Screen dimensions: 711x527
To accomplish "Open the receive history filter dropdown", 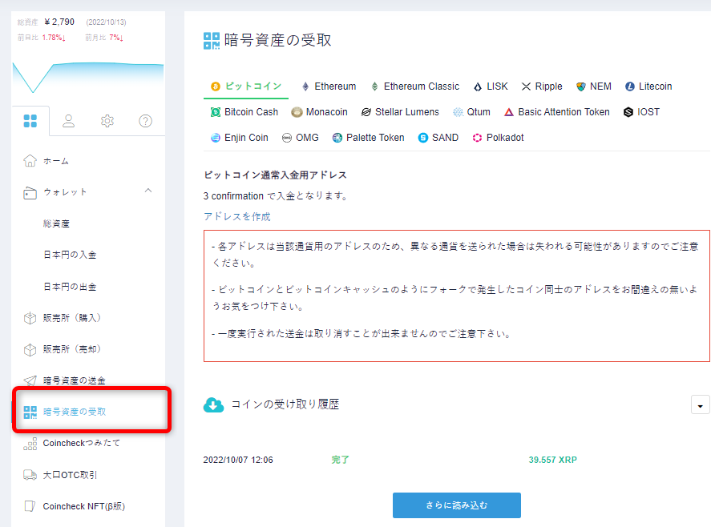I will [700, 405].
